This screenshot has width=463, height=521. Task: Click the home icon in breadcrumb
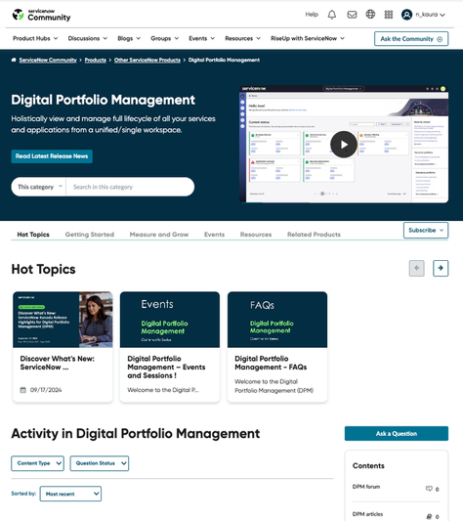(14, 60)
